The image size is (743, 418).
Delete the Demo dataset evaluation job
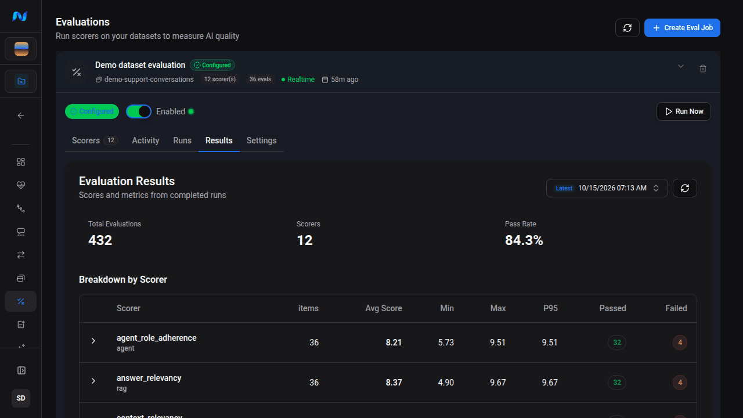(703, 69)
